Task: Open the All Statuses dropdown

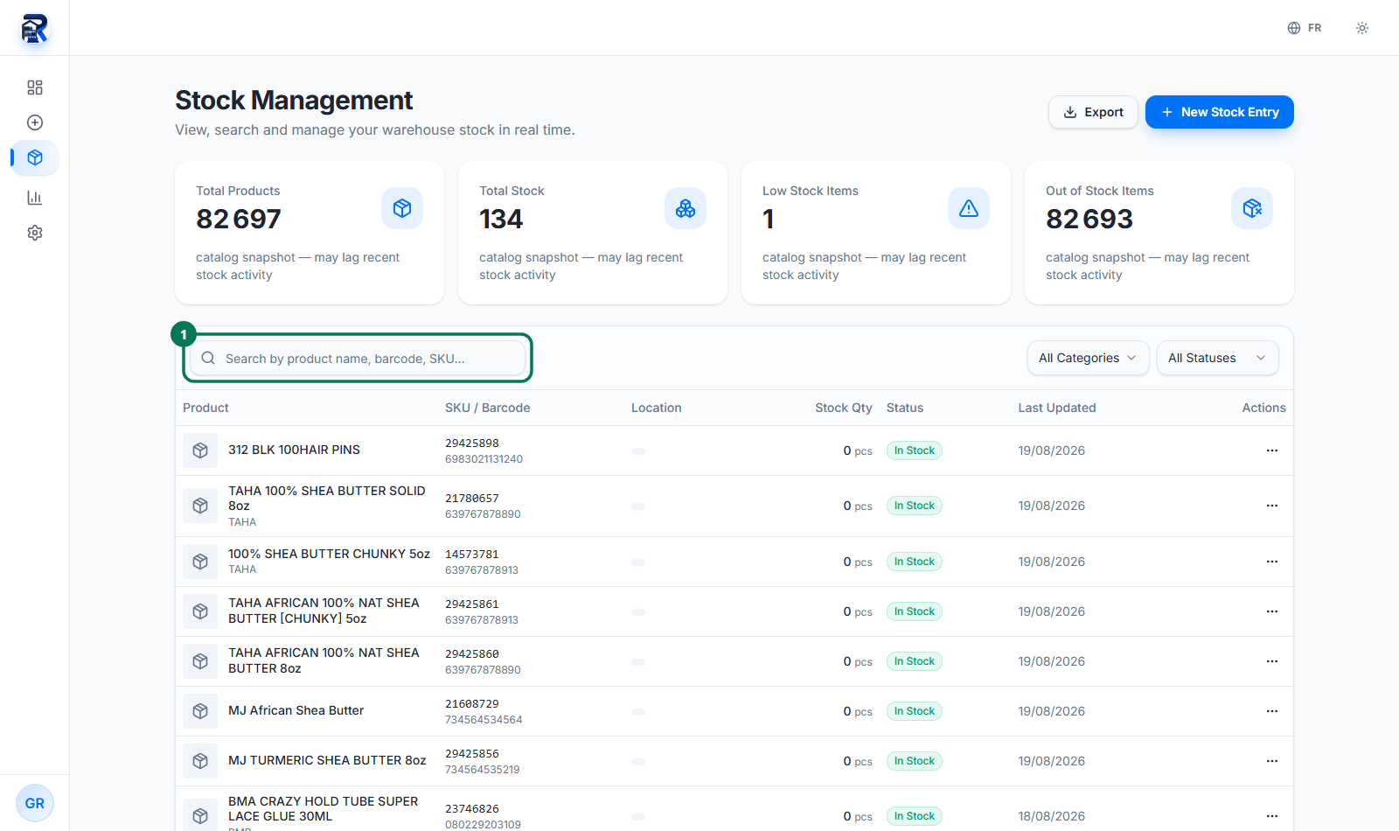Action: pos(1217,358)
